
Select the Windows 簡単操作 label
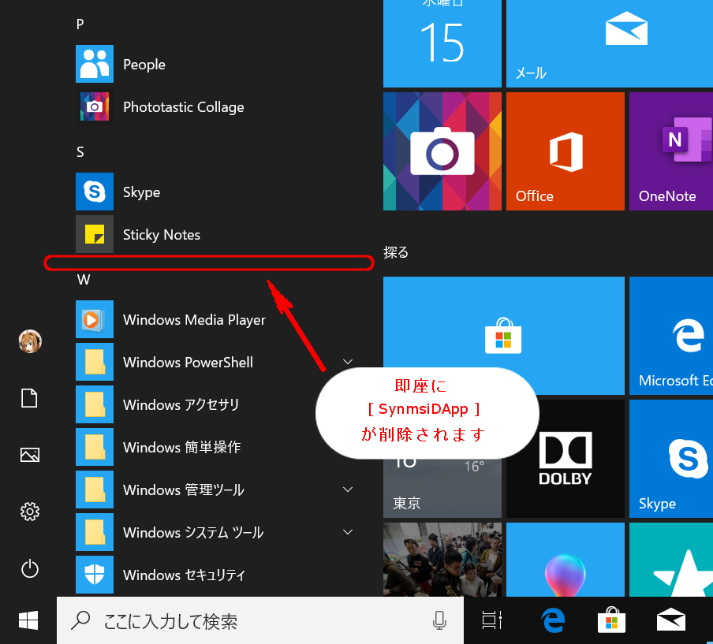[x=182, y=447]
